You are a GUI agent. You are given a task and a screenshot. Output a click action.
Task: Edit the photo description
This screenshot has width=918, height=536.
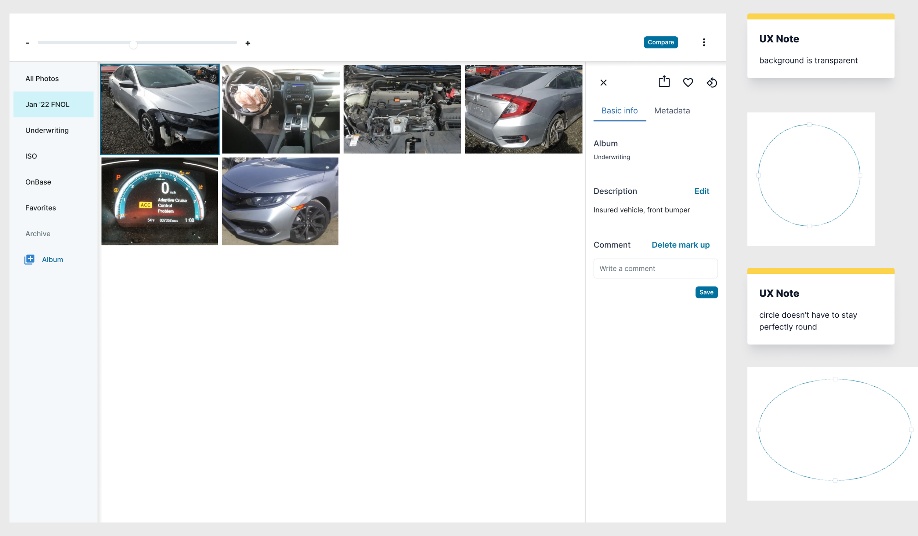(701, 191)
